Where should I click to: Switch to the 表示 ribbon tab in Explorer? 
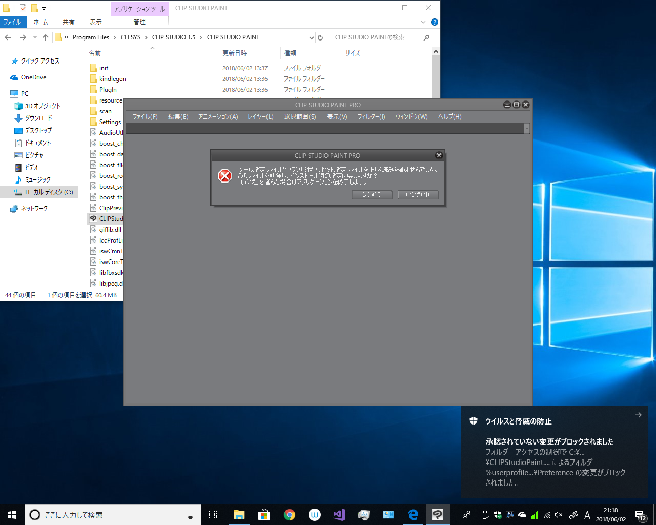(x=96, y=22)
